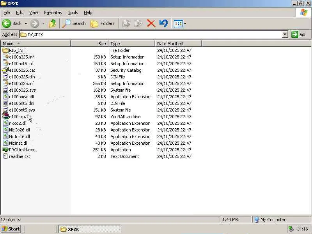Open the Forward history dropdown arrow
This screenshot has height=234, width=312.
coord(44,24)
